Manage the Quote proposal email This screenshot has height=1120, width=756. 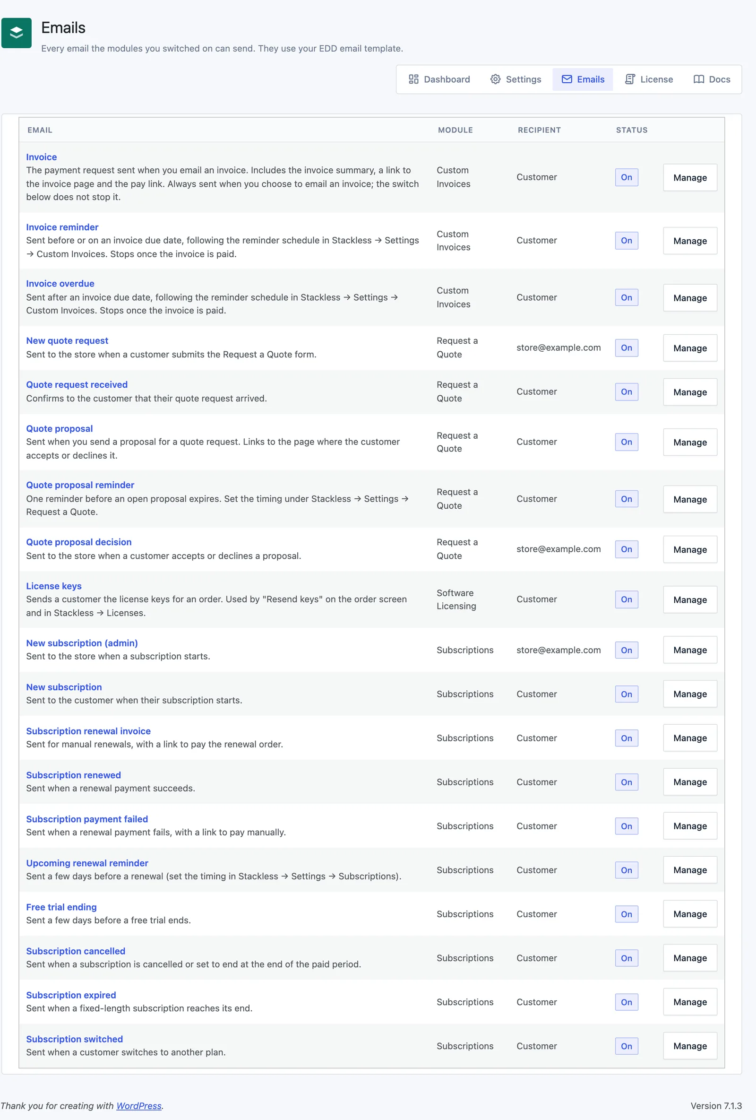(x=690, y=442)
